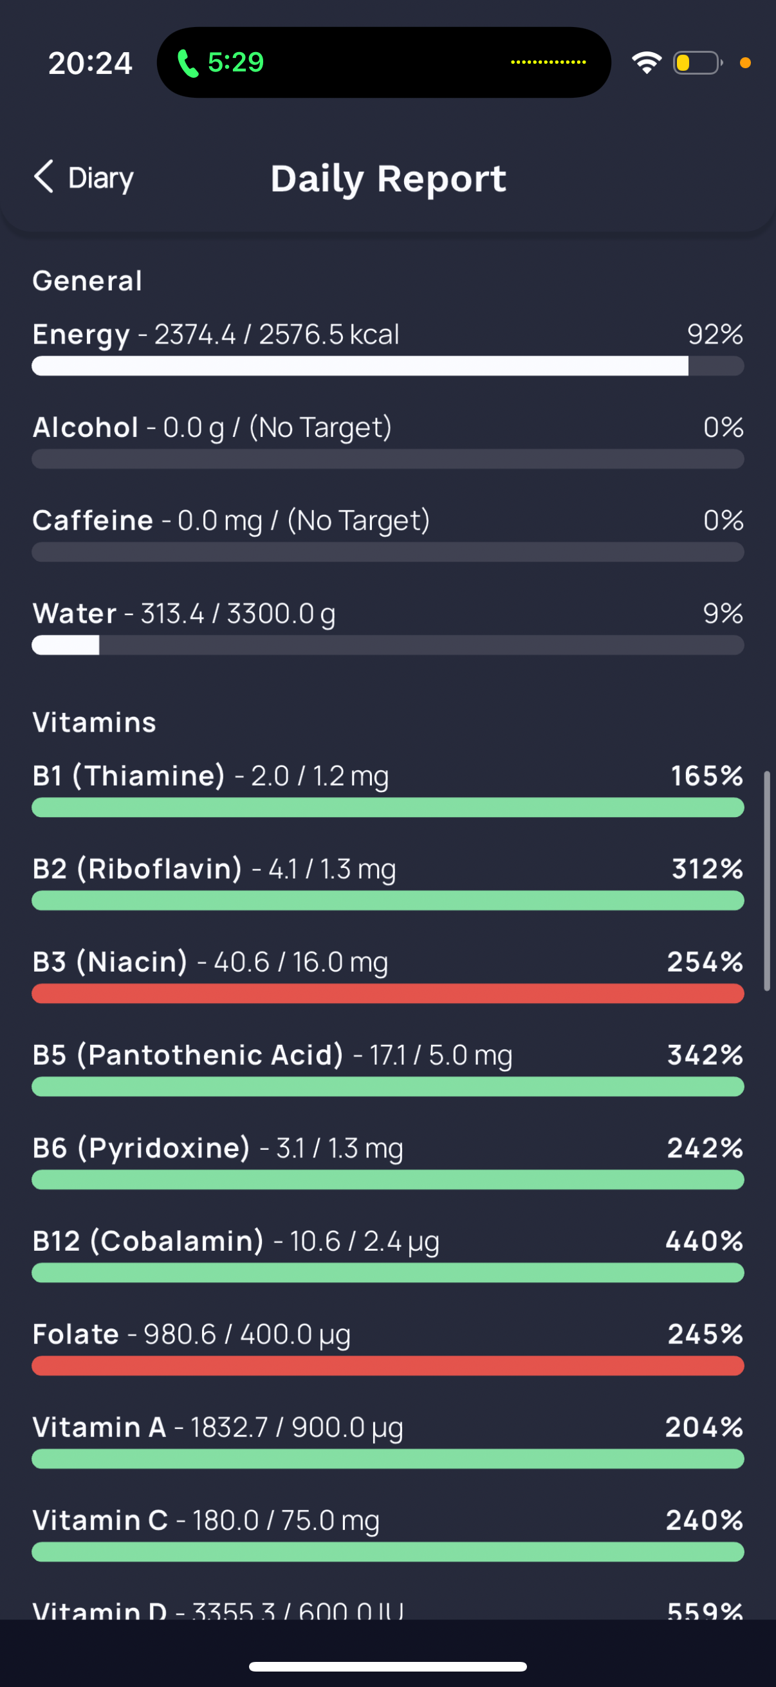The width and height of the screenshot is (776, 1687).
Task: Tap the orange microphone indicator dot
Action: (744, 63)
